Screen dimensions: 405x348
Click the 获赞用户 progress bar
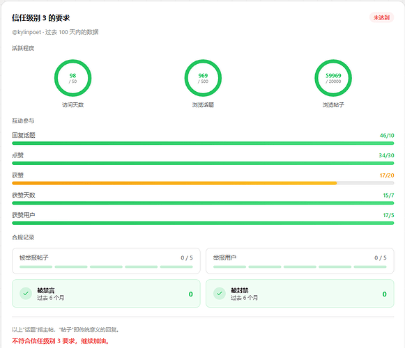(203, 223)
